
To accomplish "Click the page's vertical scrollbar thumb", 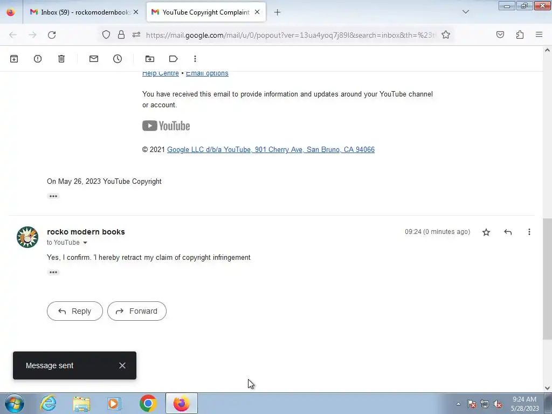I will coord(547,279).
